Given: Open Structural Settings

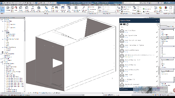Looking at the screenshot, I should (63, 9).
